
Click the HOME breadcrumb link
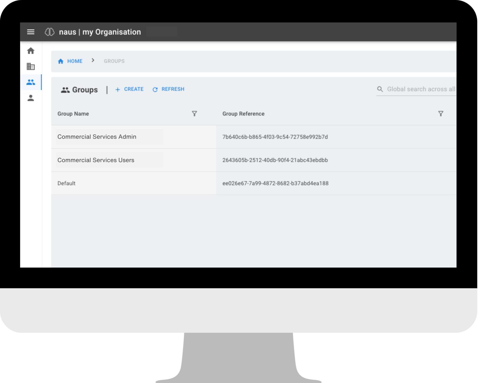click(71, 61)
